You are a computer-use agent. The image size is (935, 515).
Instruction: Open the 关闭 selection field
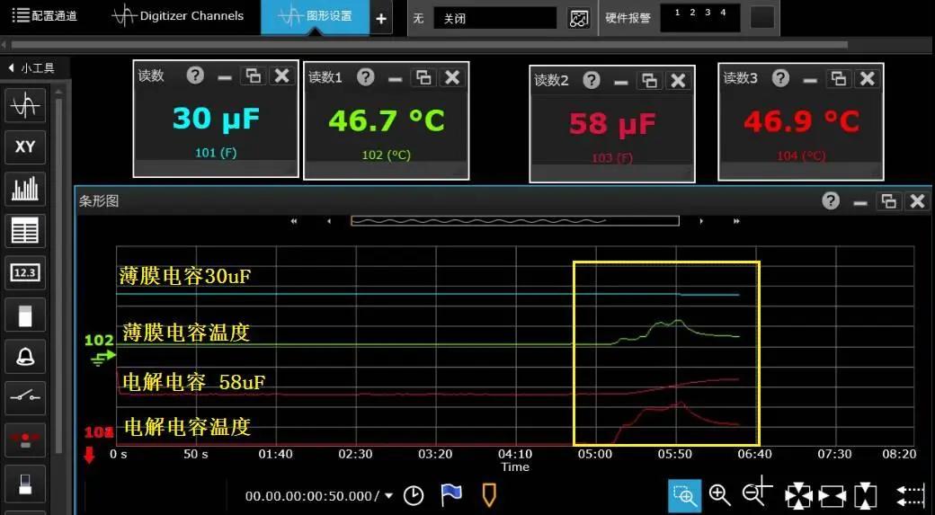pos(495,19)
